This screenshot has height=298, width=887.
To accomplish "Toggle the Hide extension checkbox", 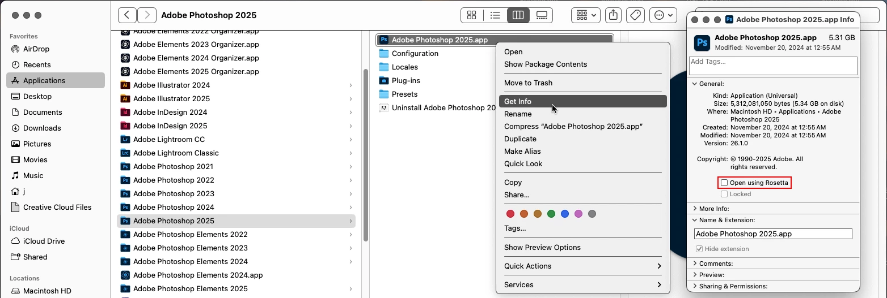I will pyautogui.click(x=699, y=249).
